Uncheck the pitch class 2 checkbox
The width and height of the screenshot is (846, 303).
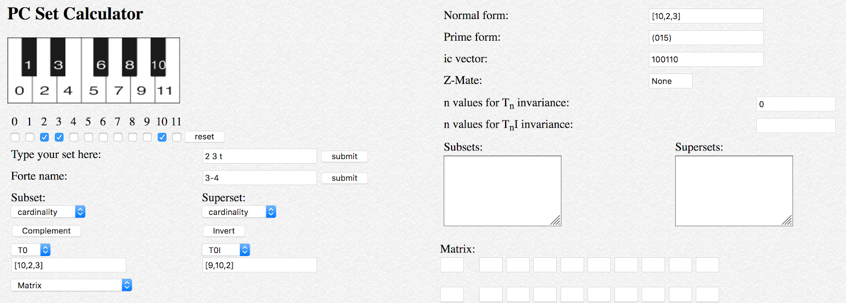pyautogui.click(x=44, y=137)
